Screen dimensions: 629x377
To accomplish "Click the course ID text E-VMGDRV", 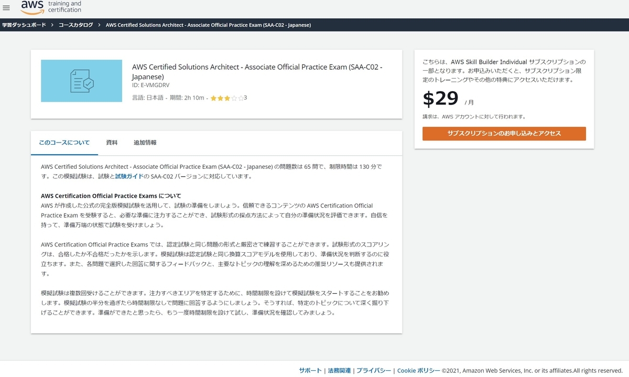I will point(150,85).
